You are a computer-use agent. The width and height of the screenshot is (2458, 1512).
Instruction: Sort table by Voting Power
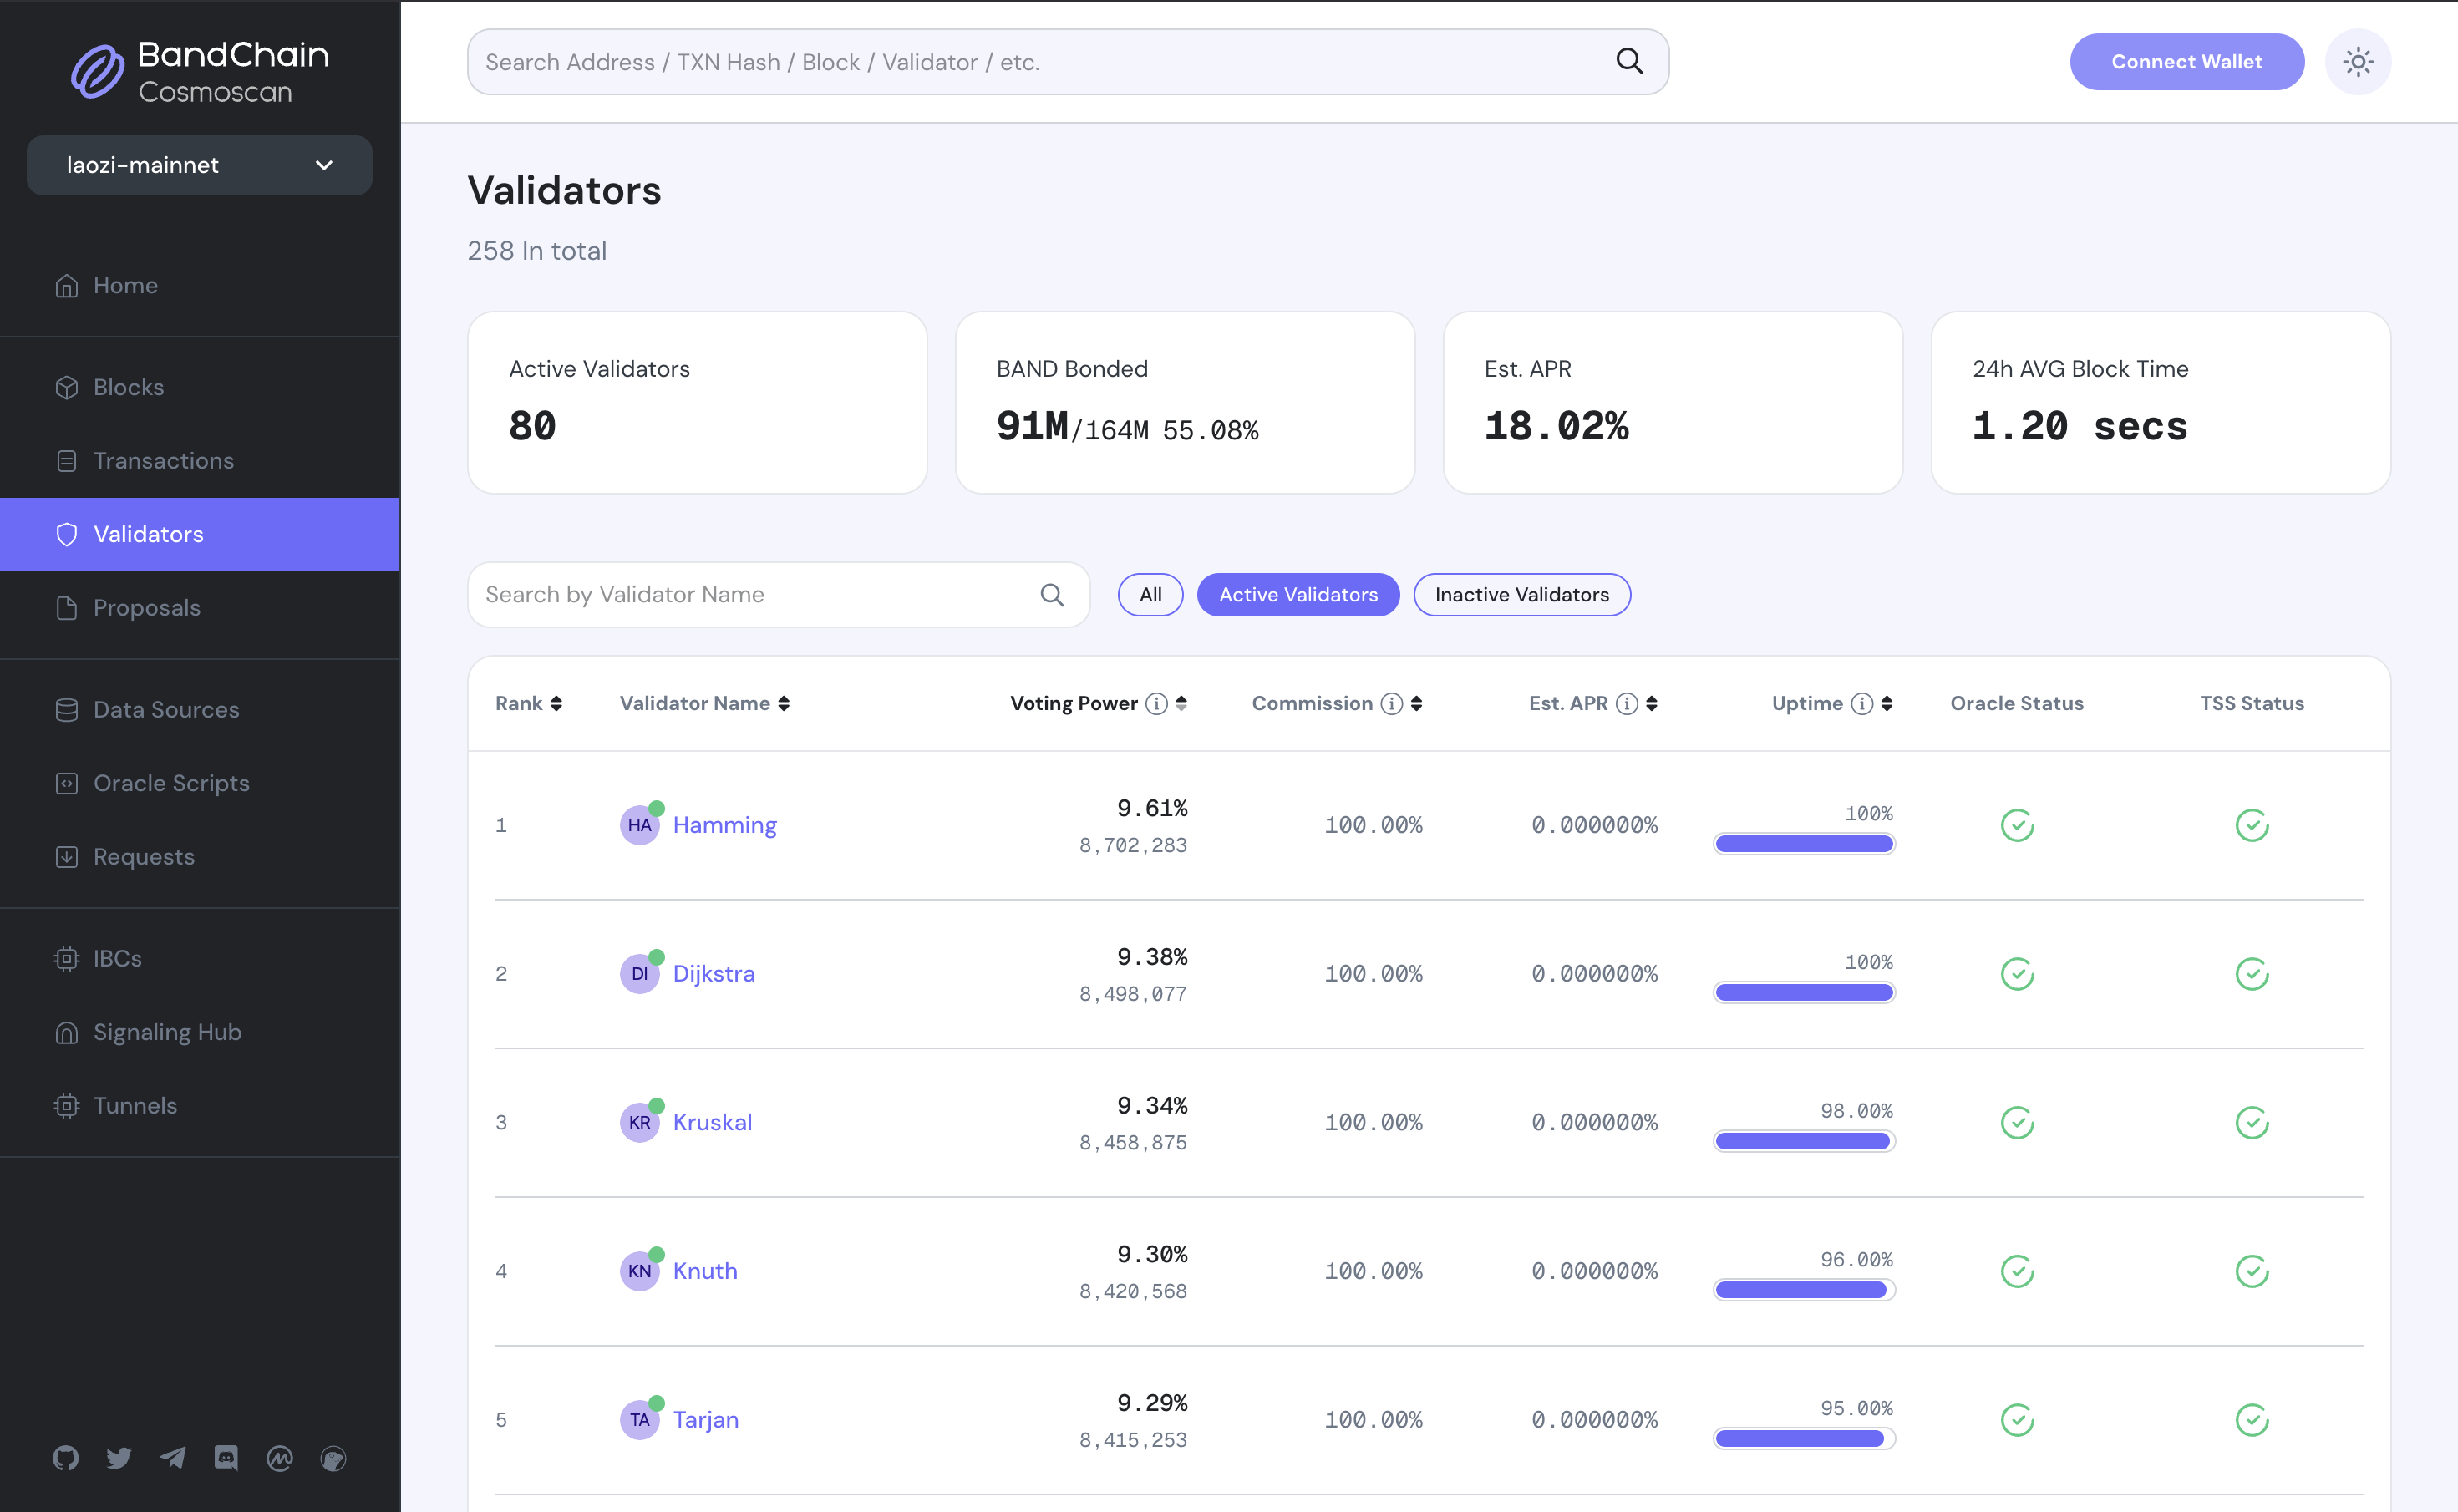click(x=1183, y=703)
